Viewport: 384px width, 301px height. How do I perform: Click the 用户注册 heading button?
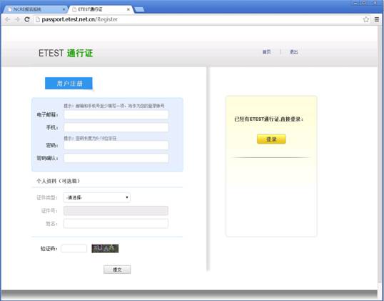coord(69,84)
